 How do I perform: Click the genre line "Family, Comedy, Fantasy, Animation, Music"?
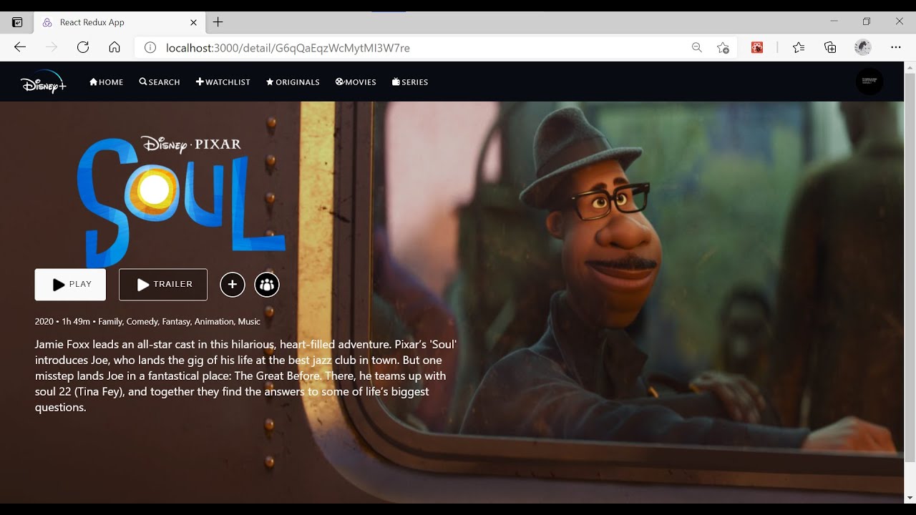coord(180,322)
